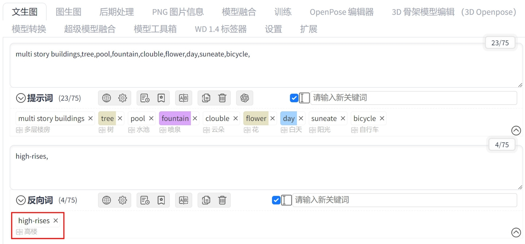Click the globe icon in the 提示词 toolbar
This screenshot has width=525, height=244.
tap(106, 98)
